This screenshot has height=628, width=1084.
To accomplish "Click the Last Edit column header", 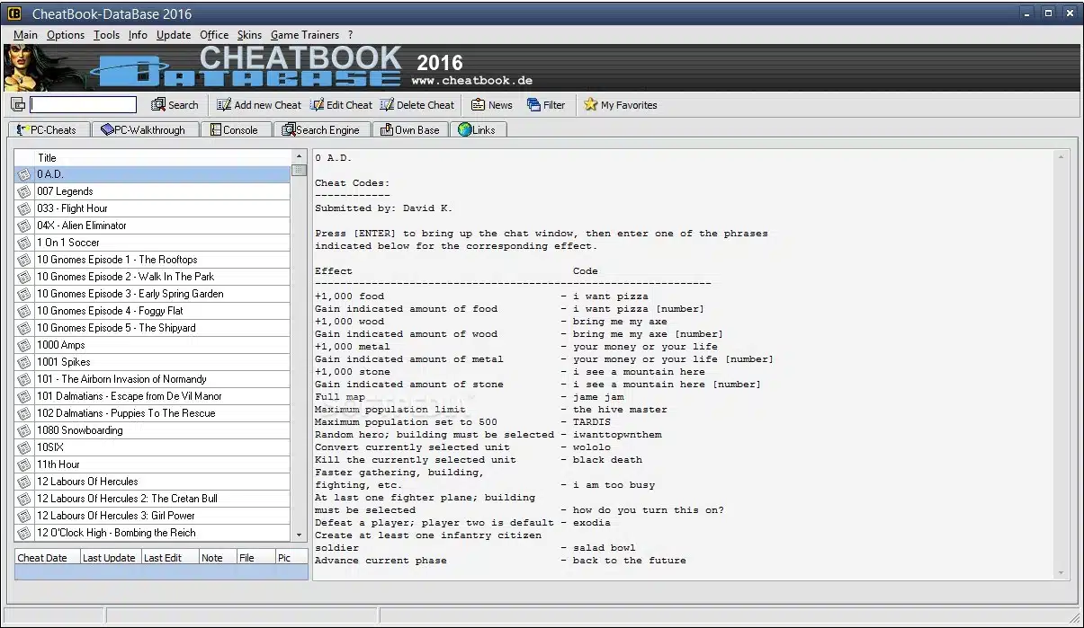I will (x=170, y=557).
